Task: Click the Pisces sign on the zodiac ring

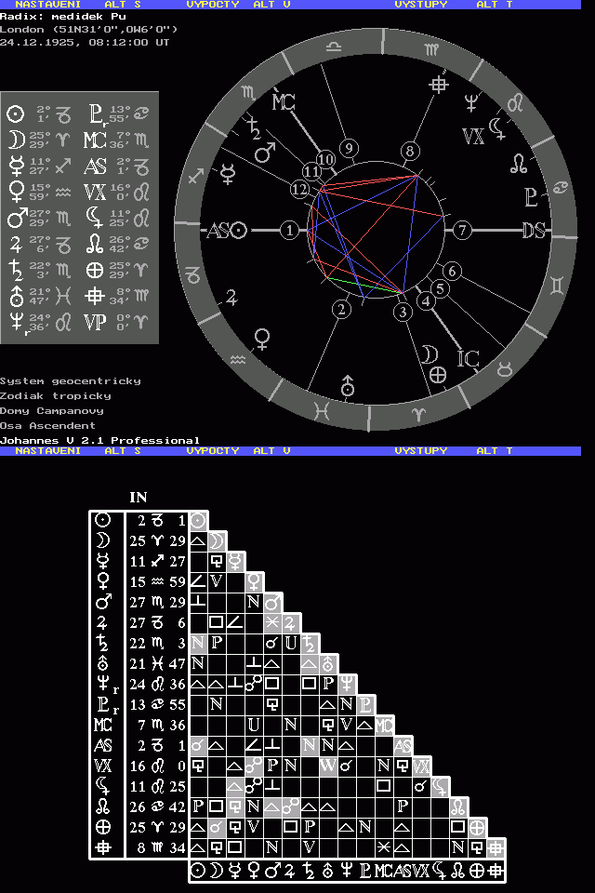Action: (321, 408)
